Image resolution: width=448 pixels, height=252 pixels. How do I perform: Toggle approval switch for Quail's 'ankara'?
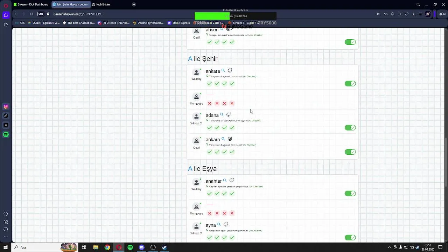[350, 152]
